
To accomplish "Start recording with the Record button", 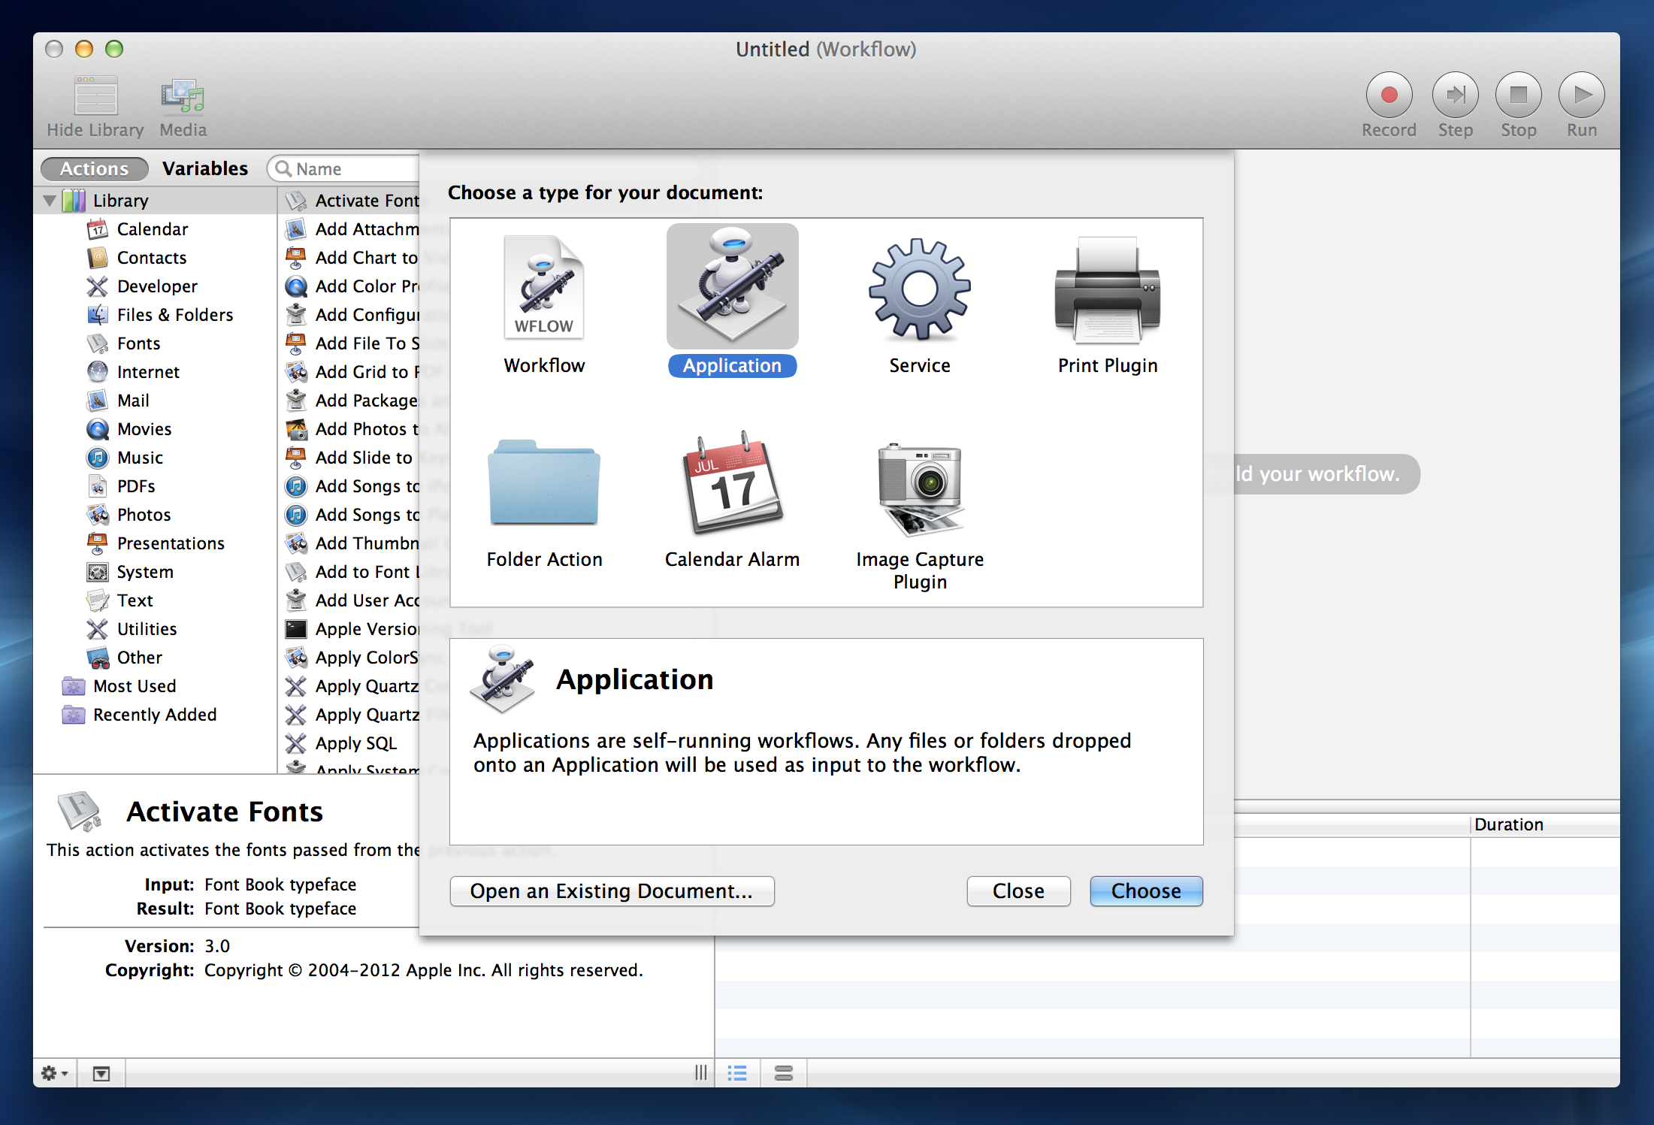I will (1389, 95).
